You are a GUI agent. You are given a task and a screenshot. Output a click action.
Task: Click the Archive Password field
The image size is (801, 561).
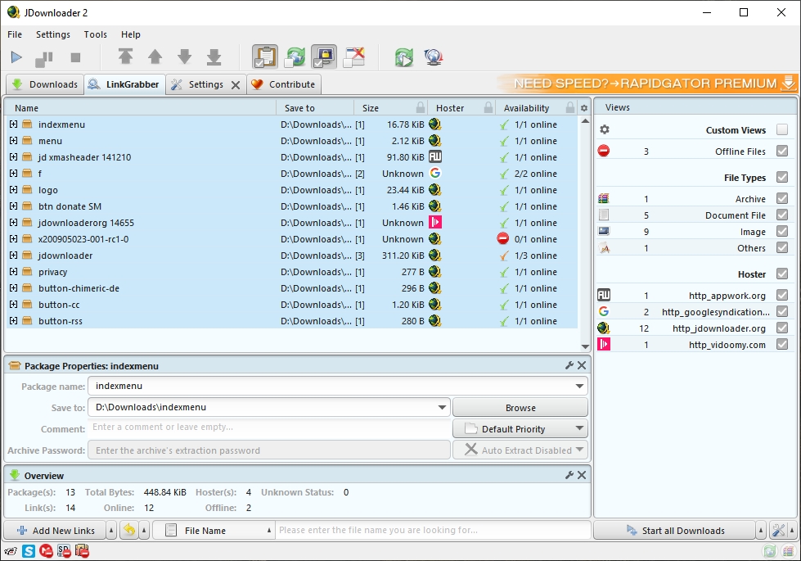pyautogui.click(x=269, y=450)
